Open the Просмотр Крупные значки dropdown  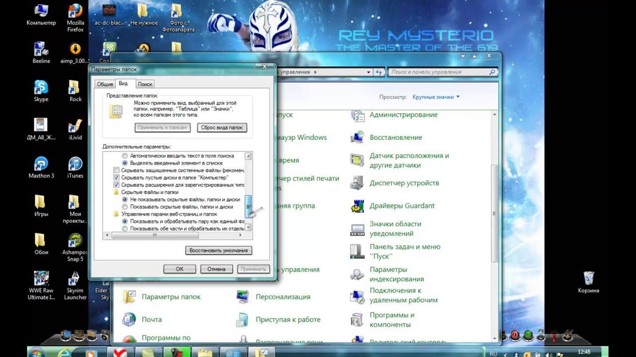(436, 97)
